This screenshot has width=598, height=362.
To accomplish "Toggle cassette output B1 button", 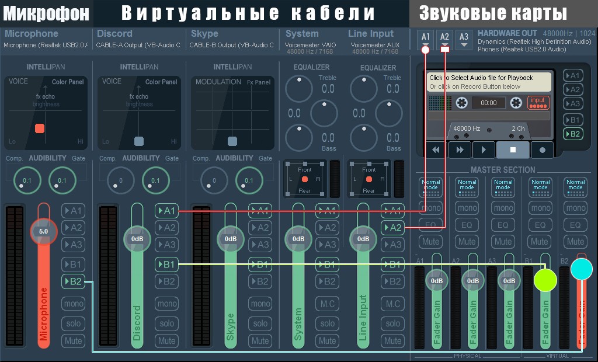I will point(573,120).
